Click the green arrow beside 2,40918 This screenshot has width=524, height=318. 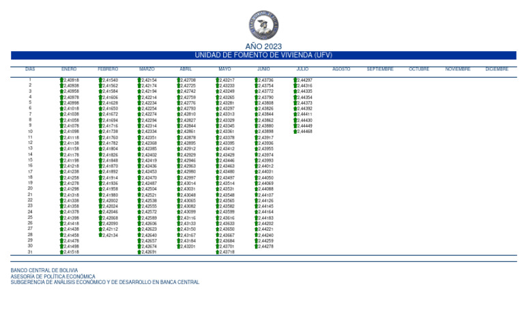coord(62,81)
